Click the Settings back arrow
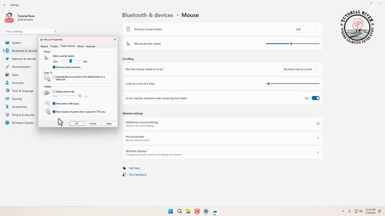The image size is (385, 216). [x=5, y=5]
